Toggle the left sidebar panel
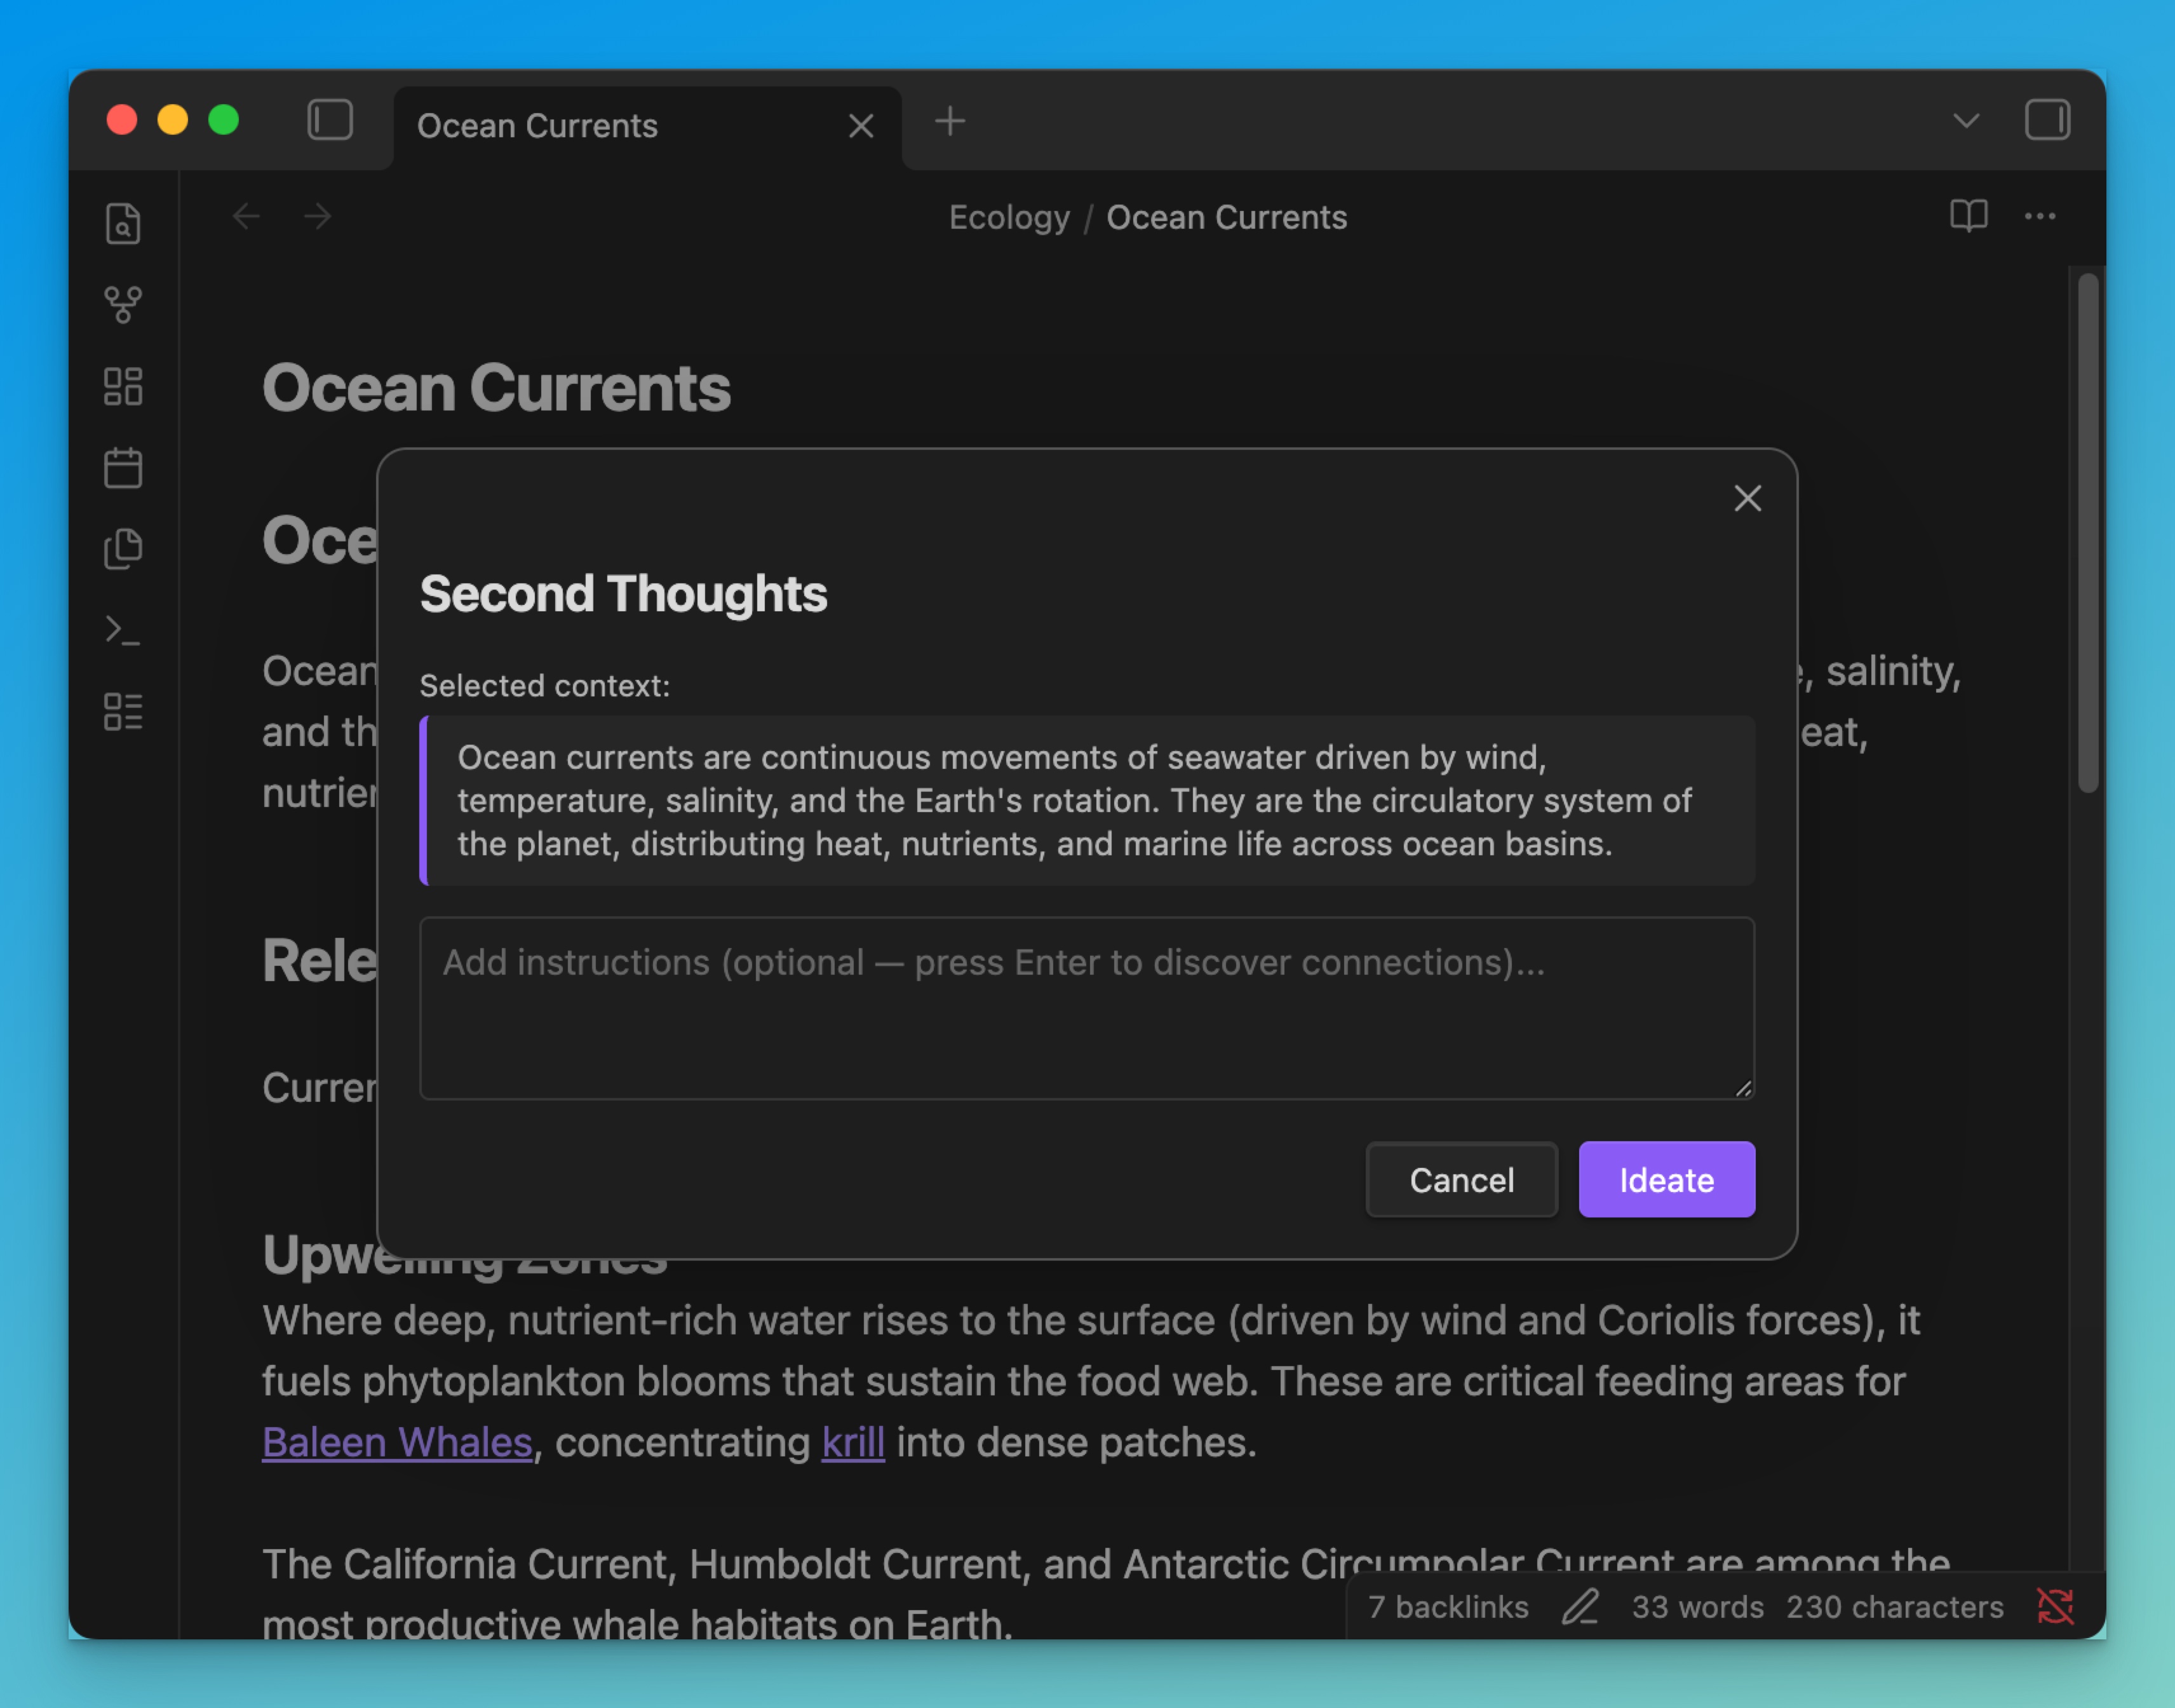The width and height of the screenshot is (2175, 1708). click(x=330, y=120)
